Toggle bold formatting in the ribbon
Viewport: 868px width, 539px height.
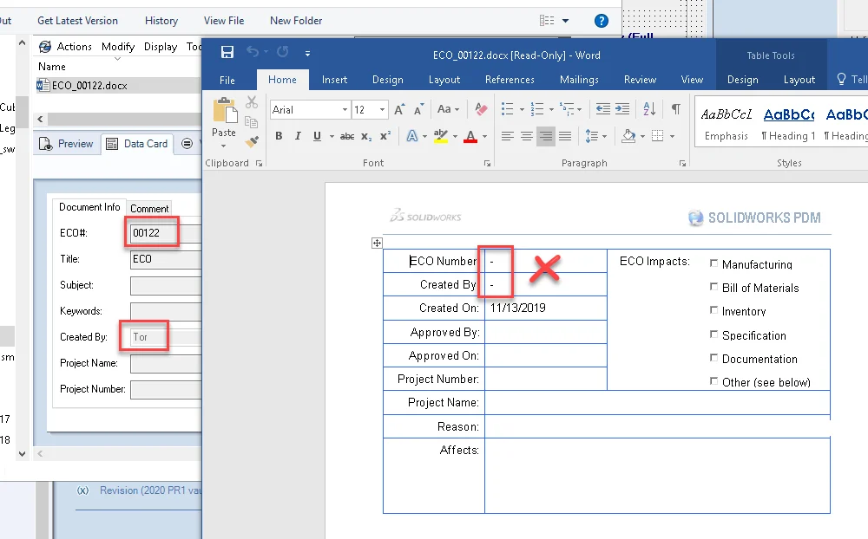pyautogui.click(x=279, y=136)
